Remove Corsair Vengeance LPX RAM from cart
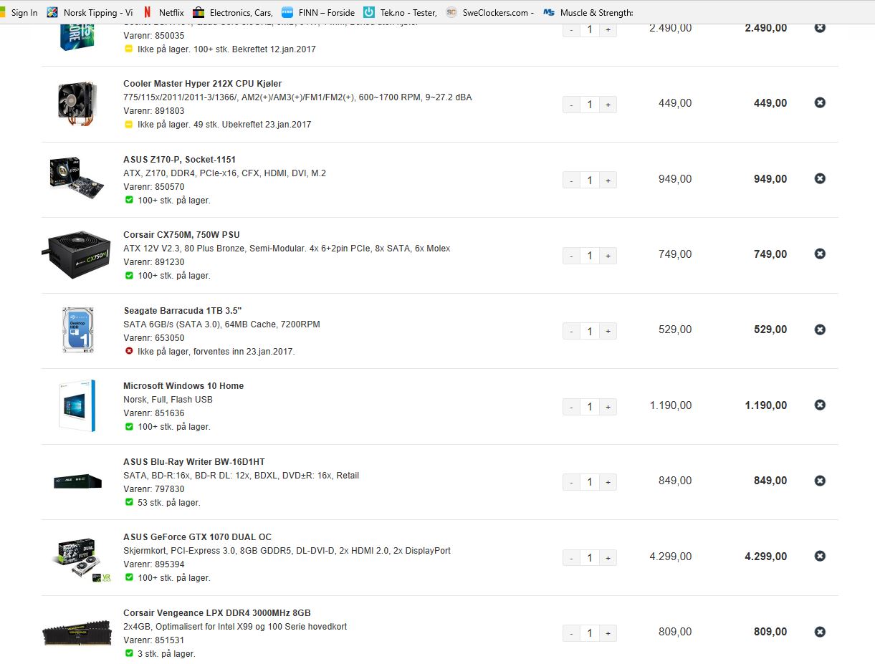The image size is (875, 664). tap(820, 632)
